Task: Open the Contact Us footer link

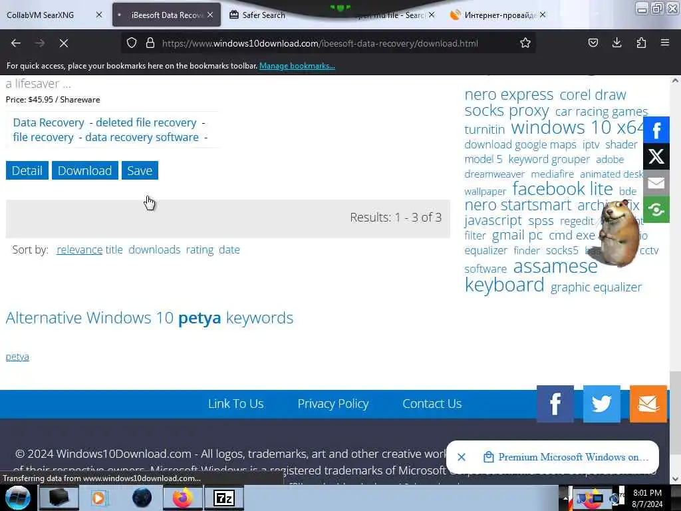Action: click(x=432, y=404)
